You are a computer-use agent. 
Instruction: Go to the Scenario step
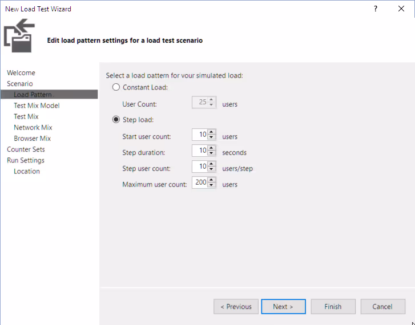click(20, 84)
